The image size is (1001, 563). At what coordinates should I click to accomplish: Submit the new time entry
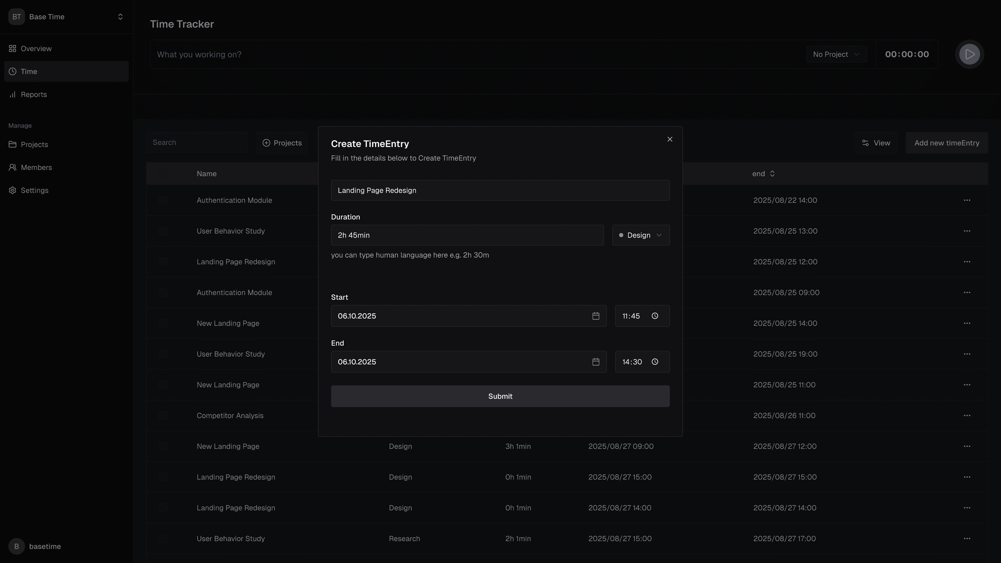click(x=500, y=396)
